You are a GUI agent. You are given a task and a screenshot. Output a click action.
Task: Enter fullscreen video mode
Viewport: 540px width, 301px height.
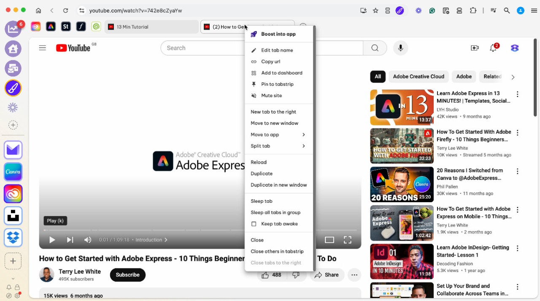tap(347, 240)
